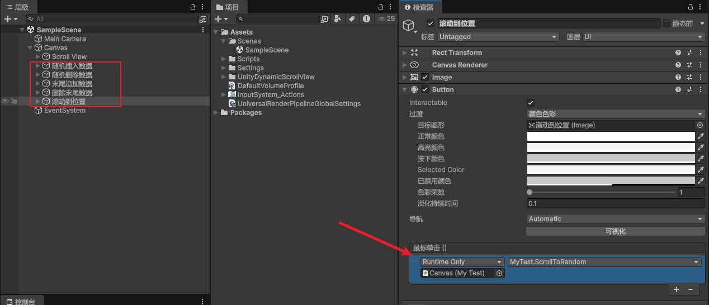Screen dimensions: 709x305
Task: Lock the 项目 project panel
Action: 380,7
